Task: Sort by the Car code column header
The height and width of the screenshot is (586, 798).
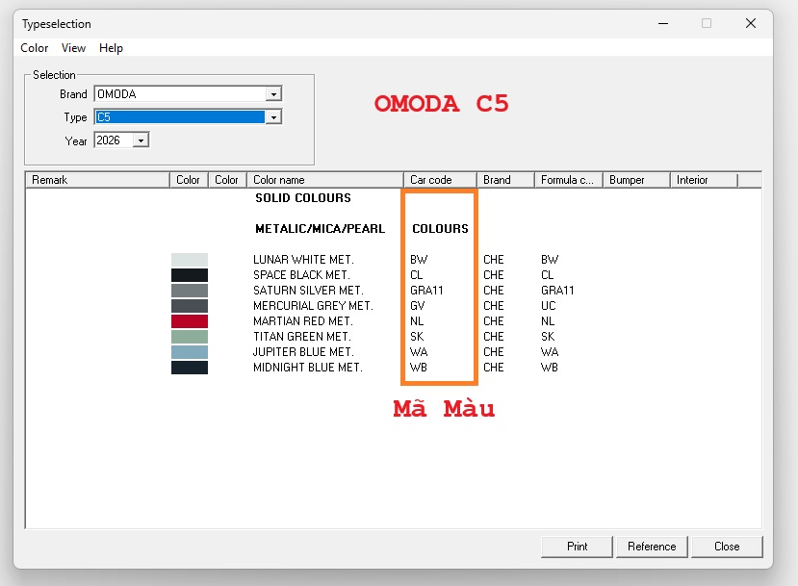Action: click(440, 180)
